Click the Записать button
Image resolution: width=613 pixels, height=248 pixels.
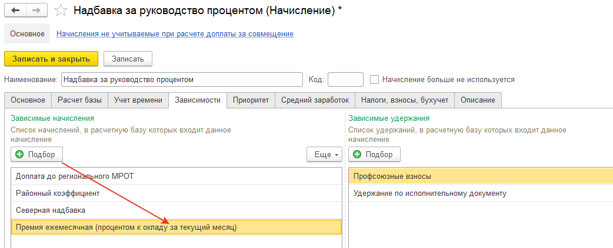point(128,59)
